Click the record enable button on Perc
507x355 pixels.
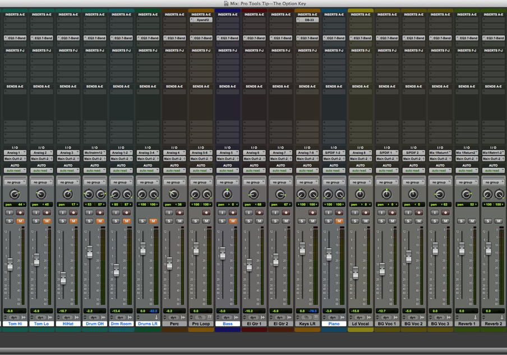click(x=179, y=213)
